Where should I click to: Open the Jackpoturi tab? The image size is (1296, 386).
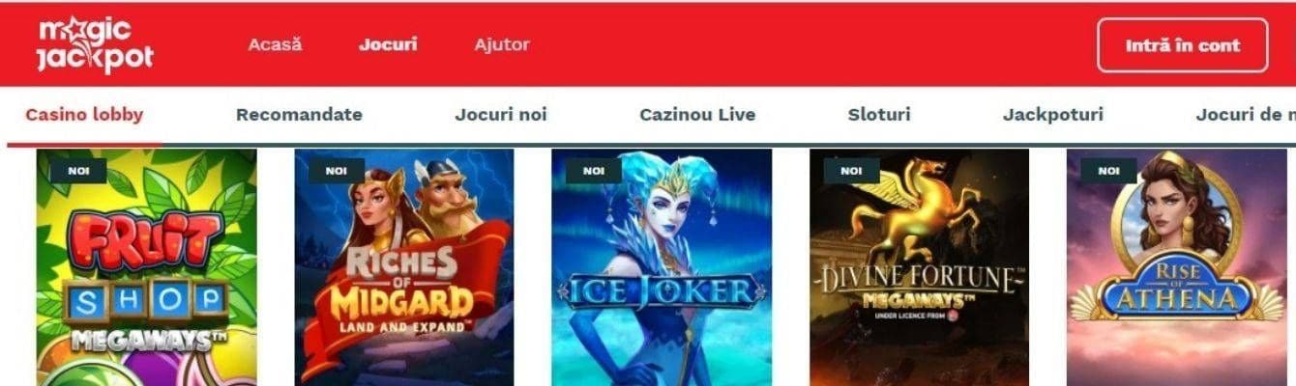click(x=1053, y=115)
